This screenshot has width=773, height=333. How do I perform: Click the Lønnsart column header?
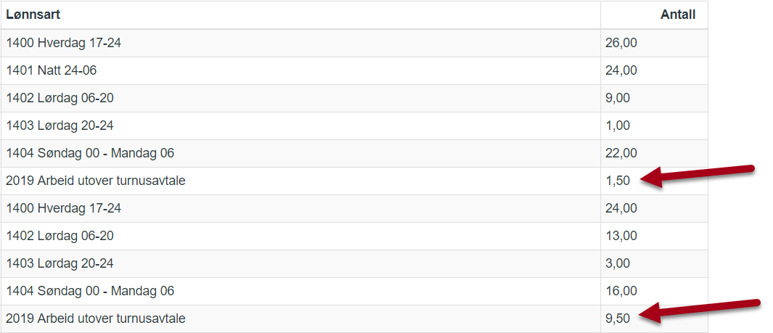(x=33, y=15)
